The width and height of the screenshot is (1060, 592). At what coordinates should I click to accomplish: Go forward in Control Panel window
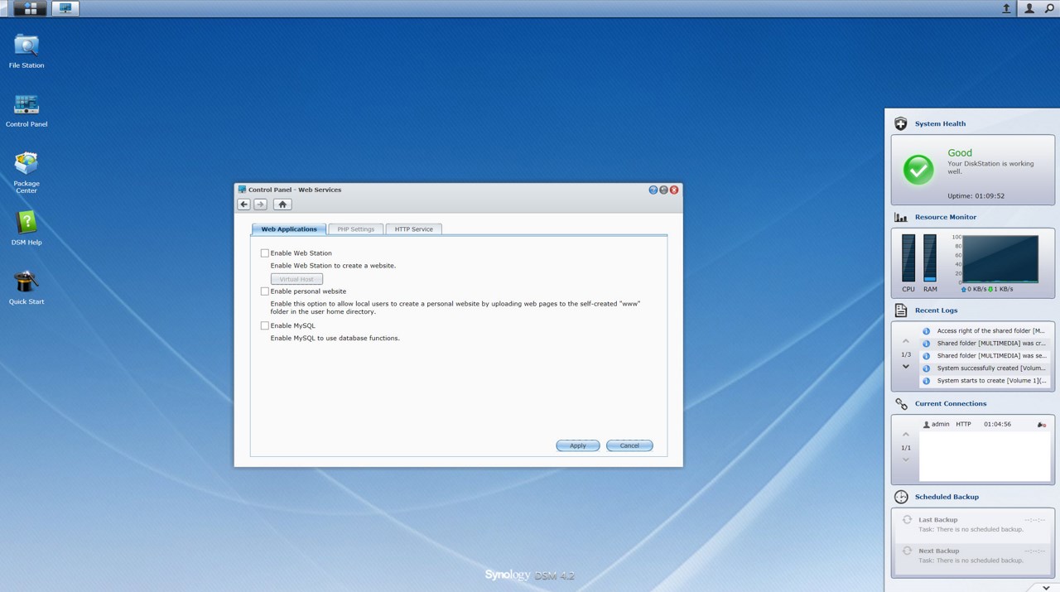click(x=260, y=205)
